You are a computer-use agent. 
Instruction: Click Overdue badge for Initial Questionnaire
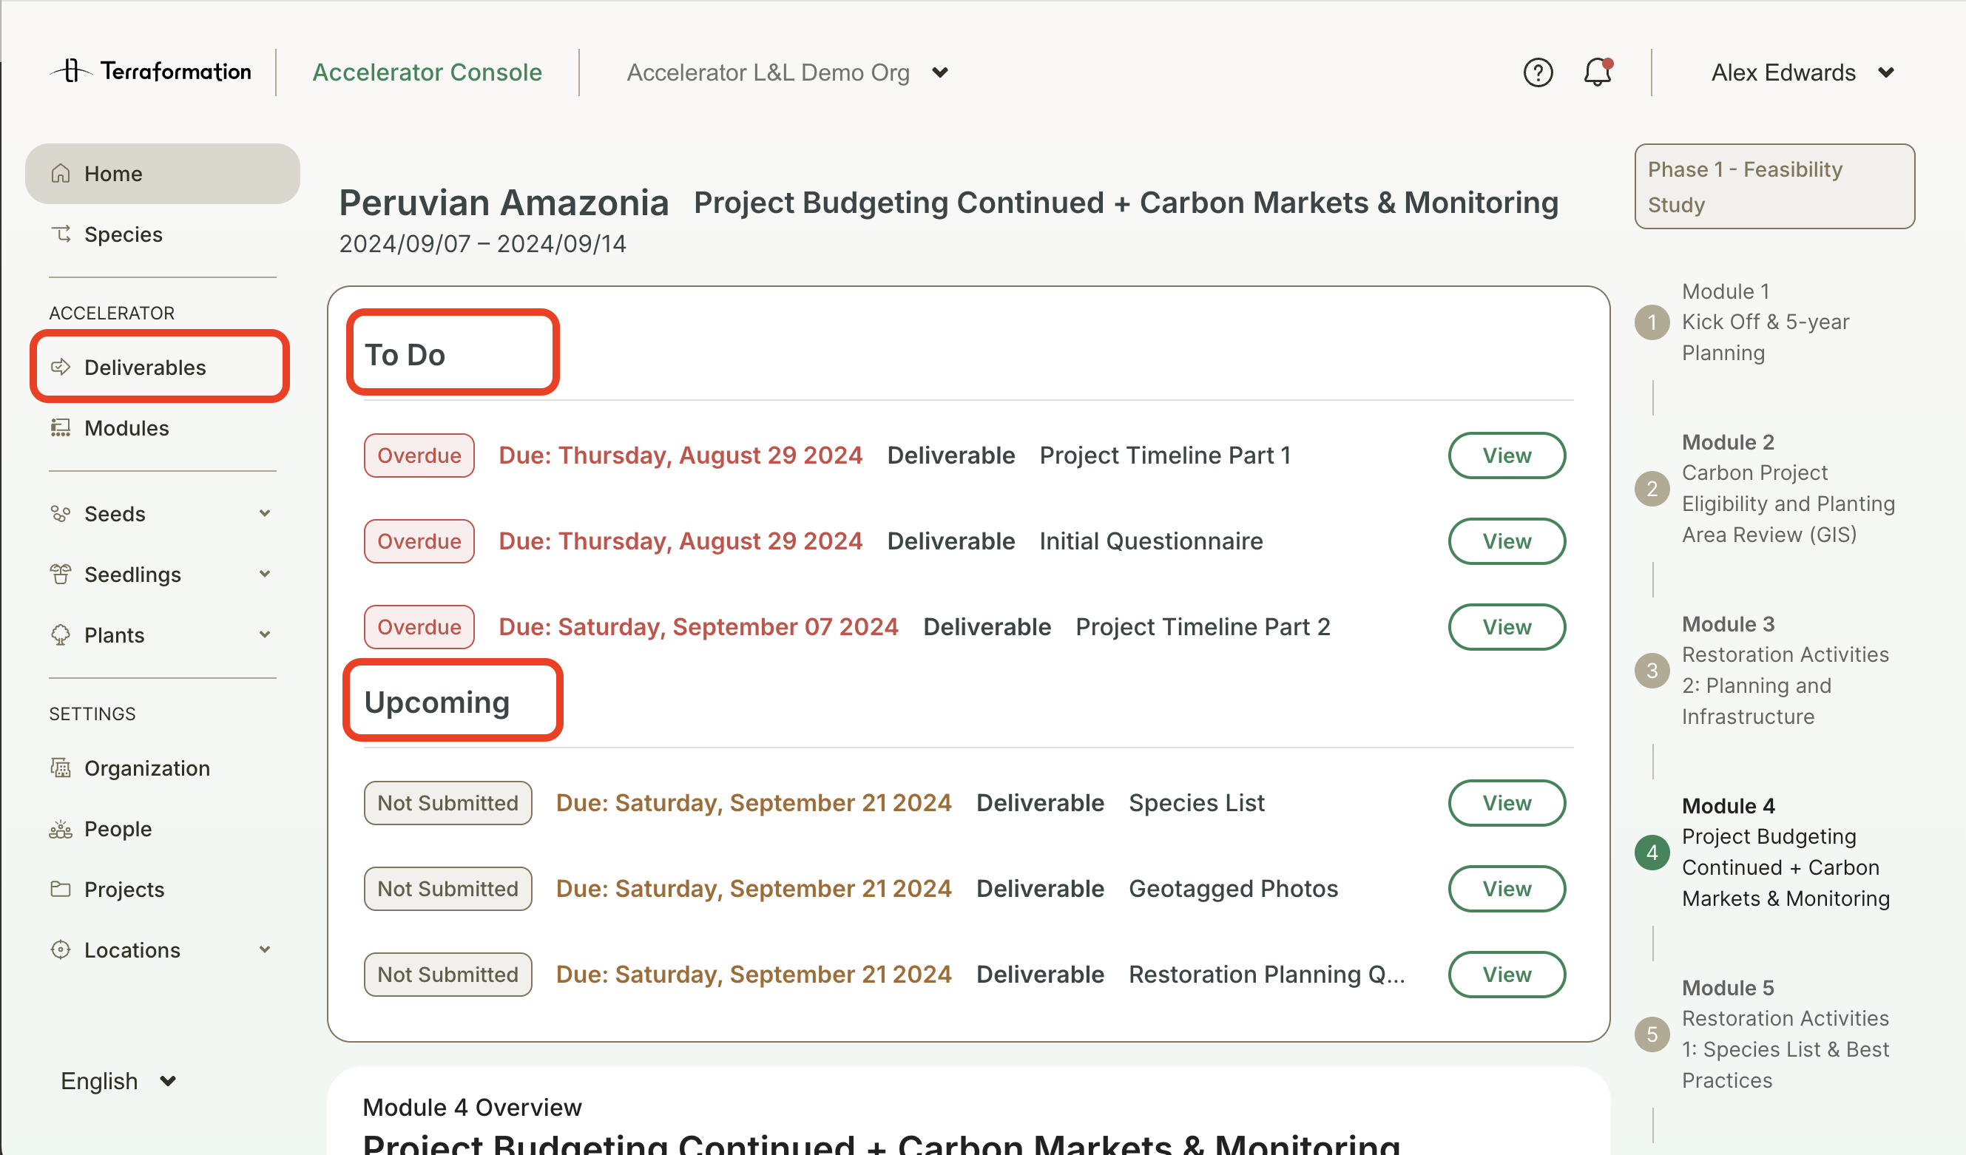pos(419,541)
